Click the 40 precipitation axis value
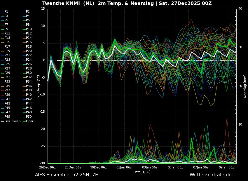Image resolution: width=248 pixels, height=181 pixels. tap(240, 8)
